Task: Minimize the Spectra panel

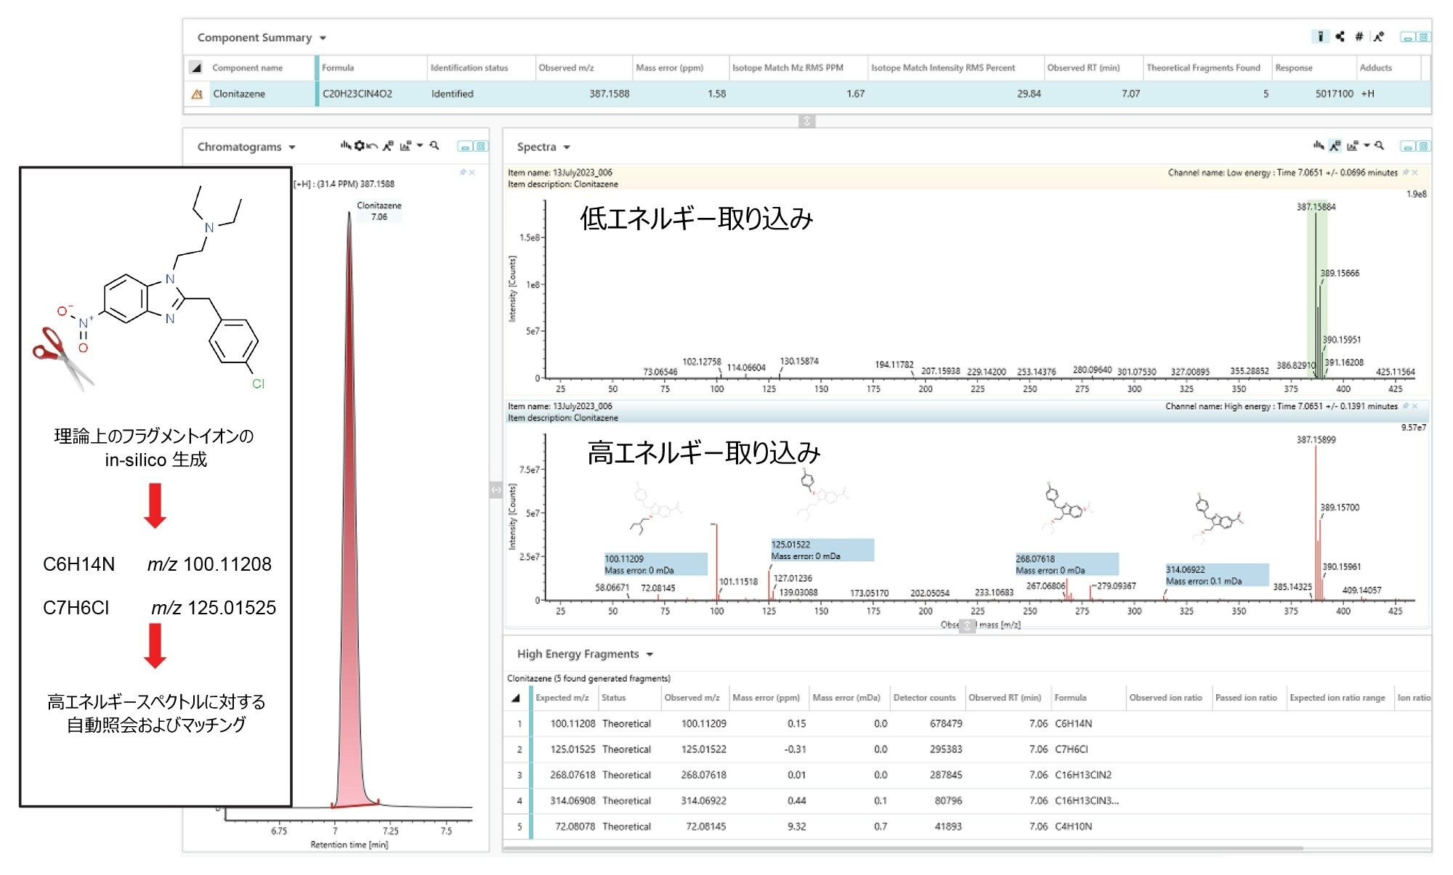Action: (x=1407, y=147)
